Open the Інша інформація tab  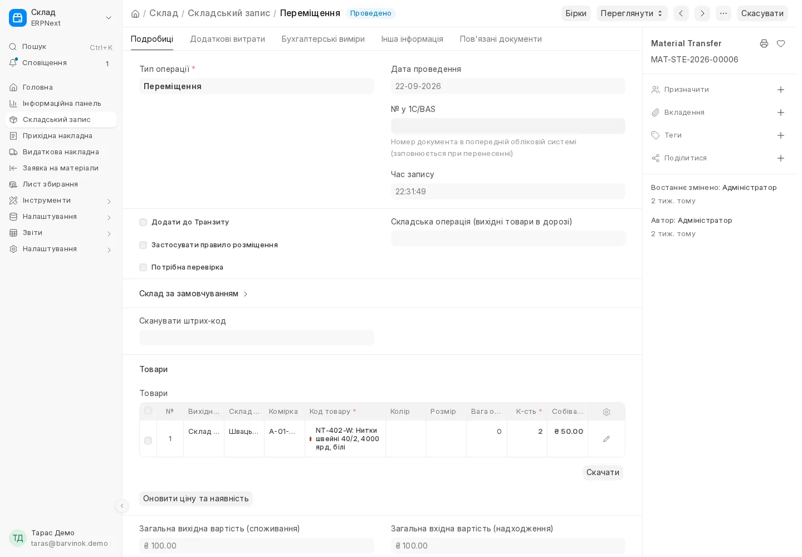click(412, 39)
